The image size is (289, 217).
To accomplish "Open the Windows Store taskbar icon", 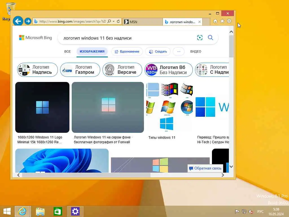I will (58, 211).
